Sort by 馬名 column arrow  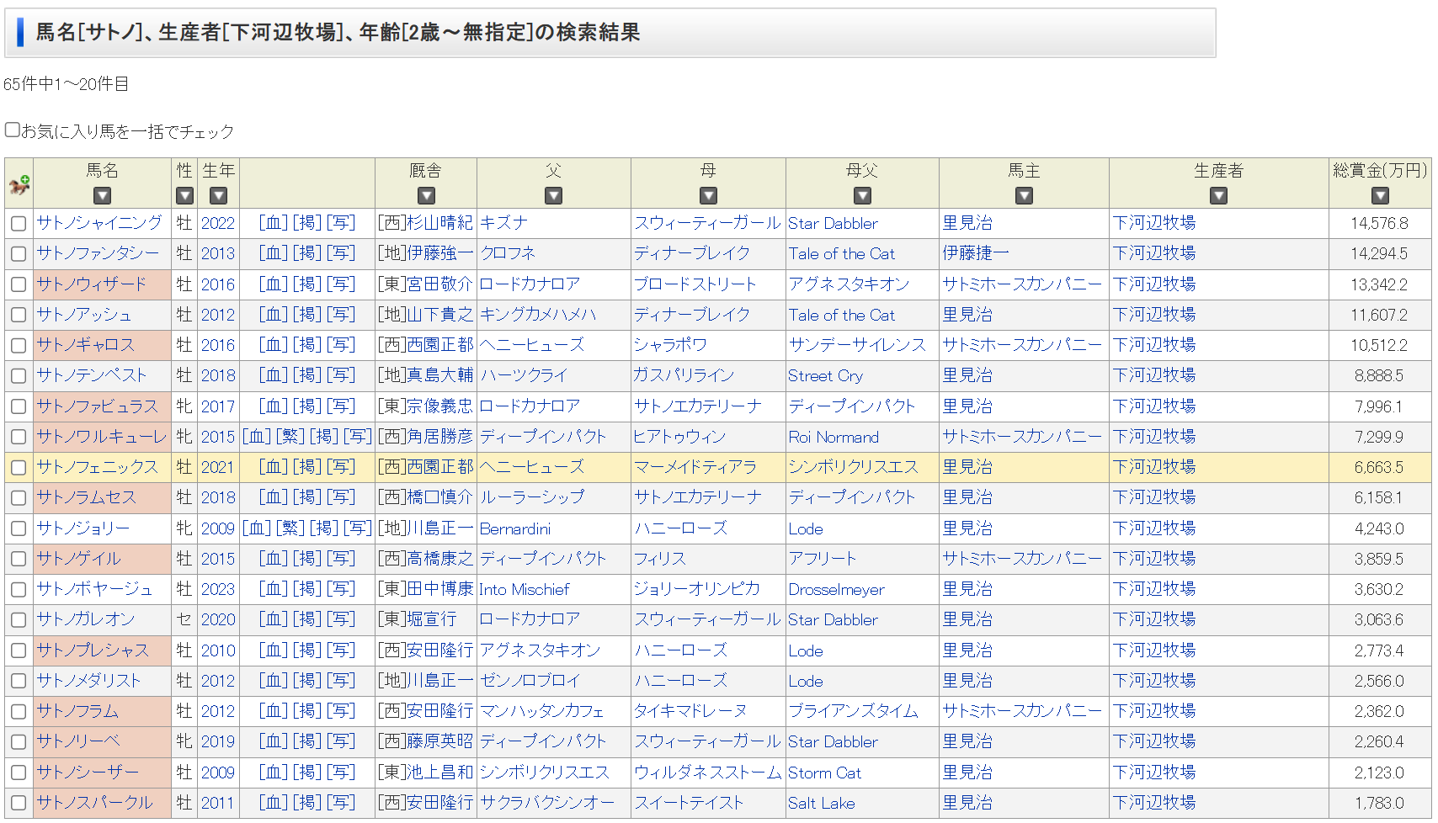(x=102, y=196)
